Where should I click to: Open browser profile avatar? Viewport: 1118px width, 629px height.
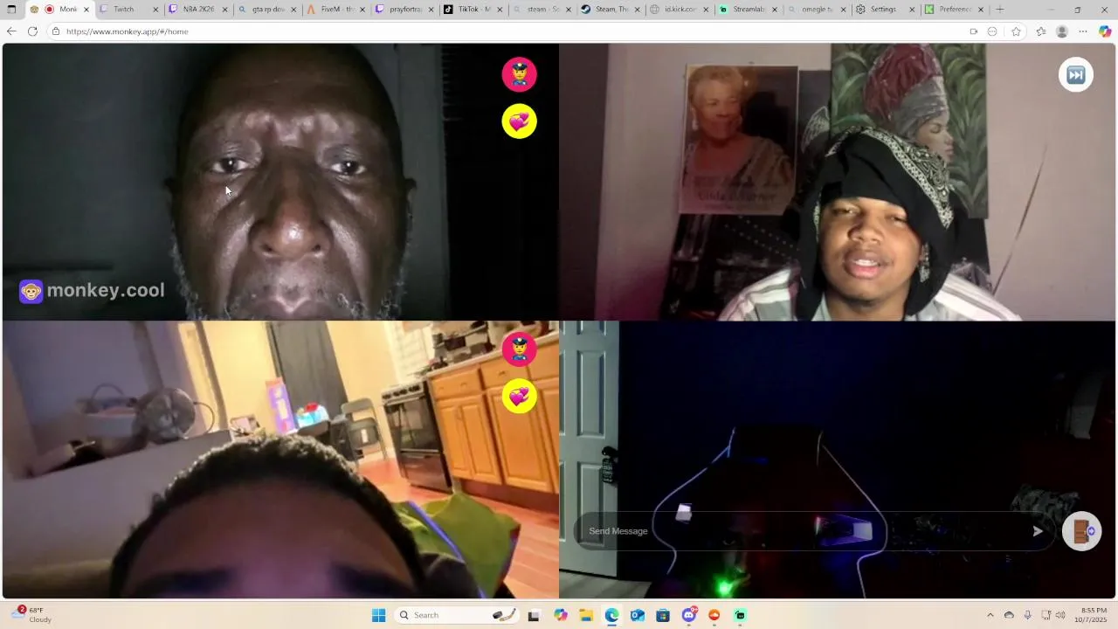(1062, 31)
